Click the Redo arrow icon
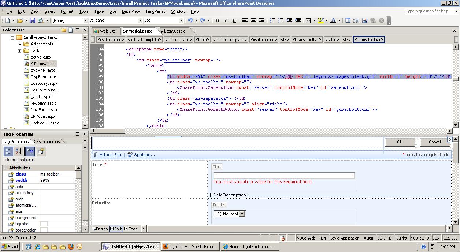460x252 pixels. (x=203, y=20)
